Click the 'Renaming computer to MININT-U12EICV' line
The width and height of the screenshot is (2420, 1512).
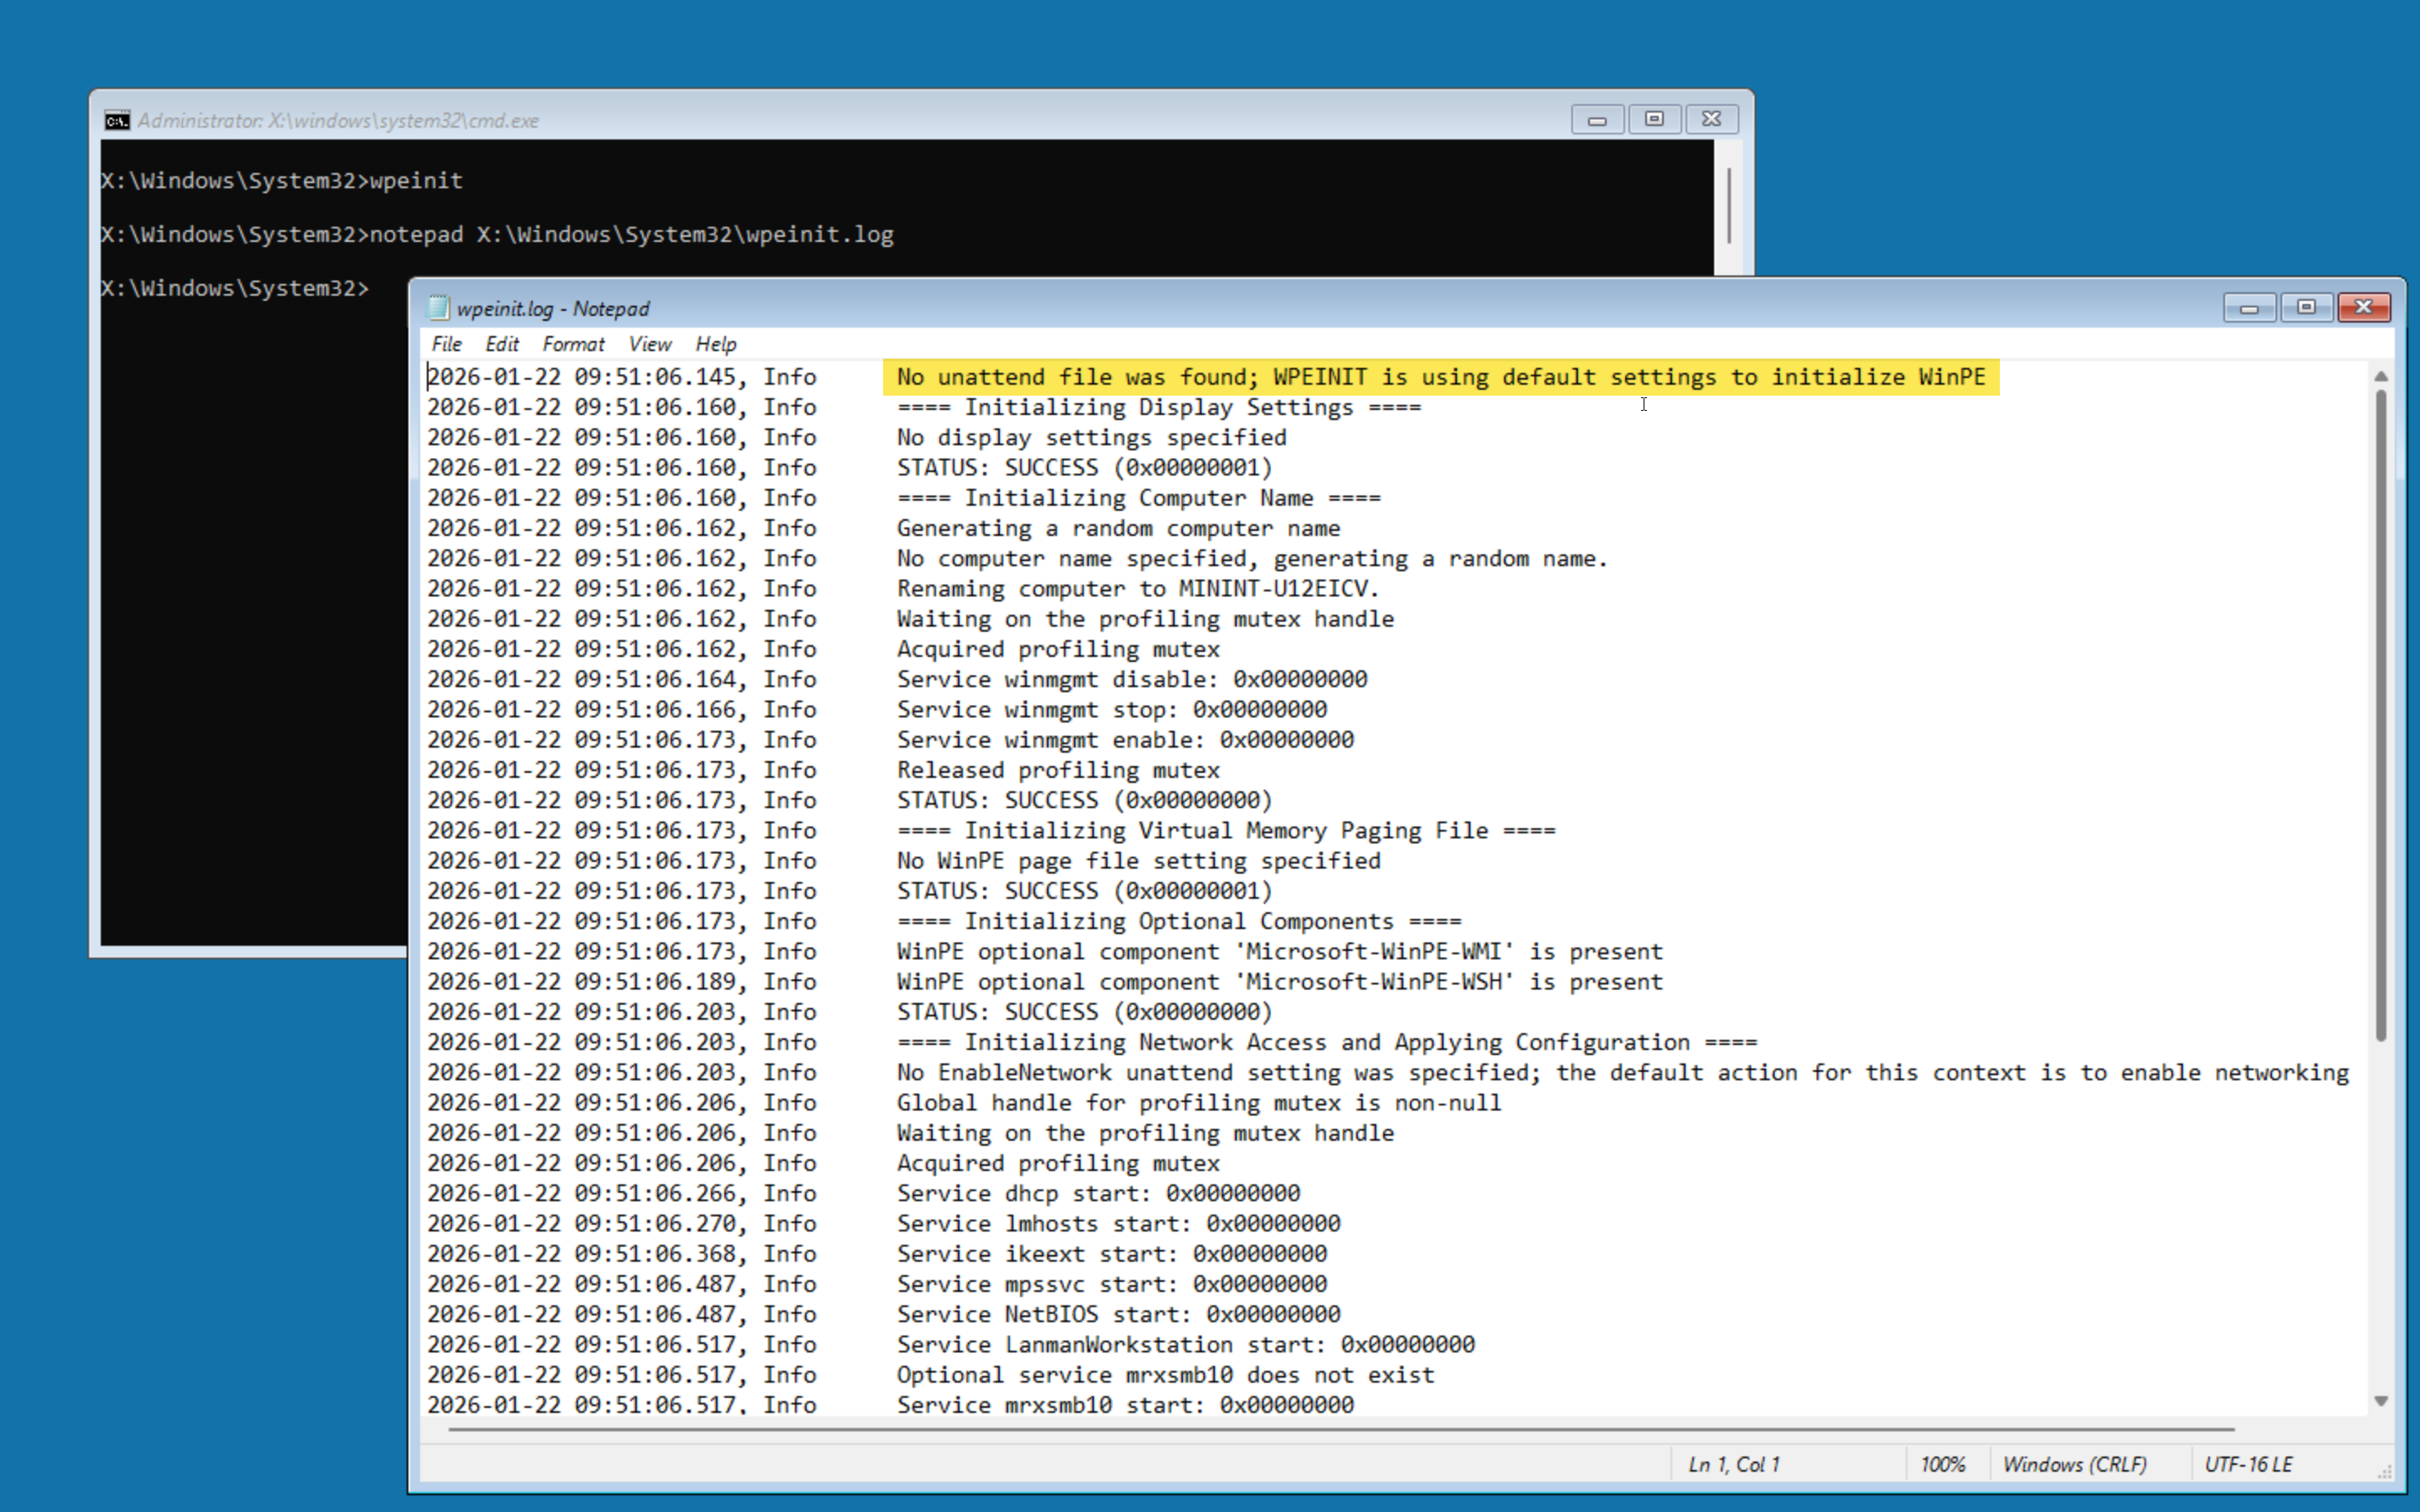pyautogui.click(x=1137, y=589)
